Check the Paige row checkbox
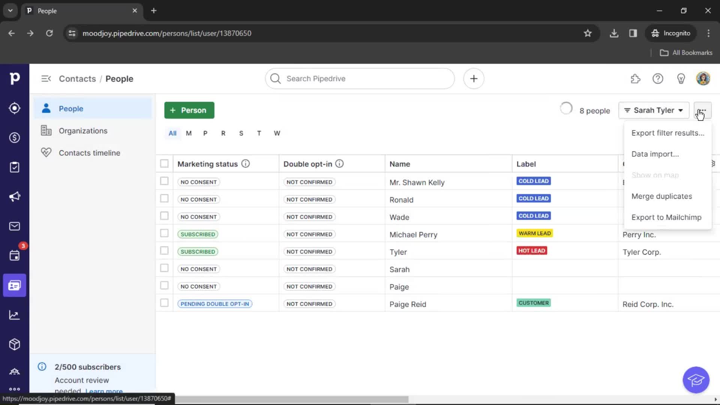Image resolution: width=720 pixels, height=405 pixels. [164, 285]
